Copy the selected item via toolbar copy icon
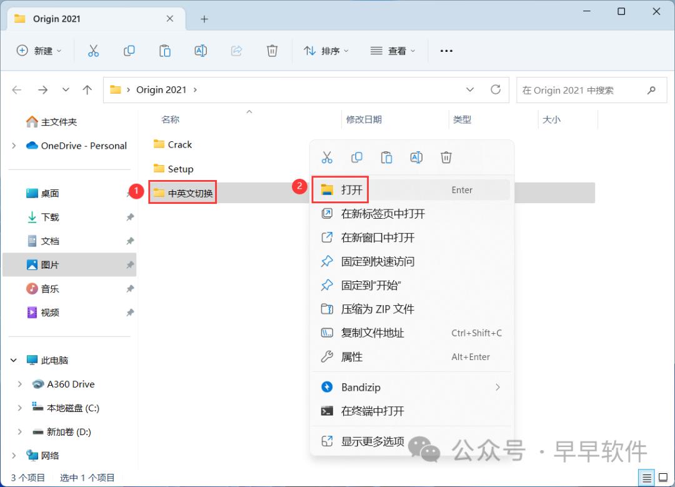This screenshot has width=675, height=487. point(129,51)
